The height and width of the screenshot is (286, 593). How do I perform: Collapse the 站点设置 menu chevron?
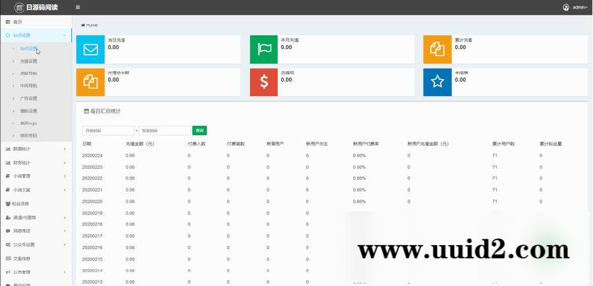point(65,35)
